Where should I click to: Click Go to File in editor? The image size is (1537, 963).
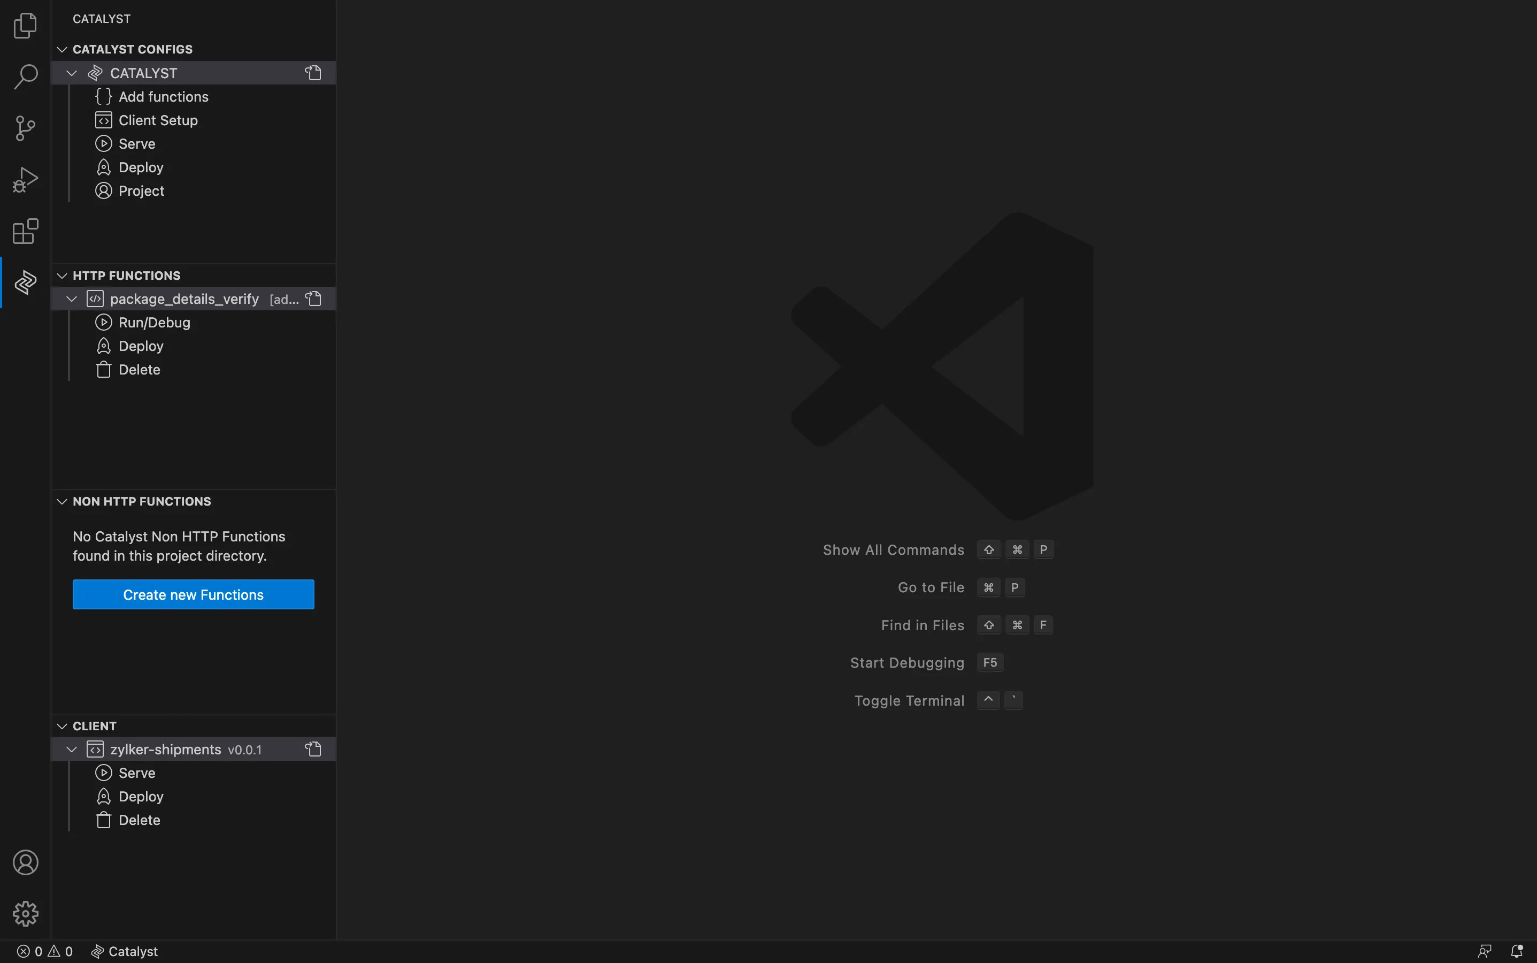[x=931, y=587]
